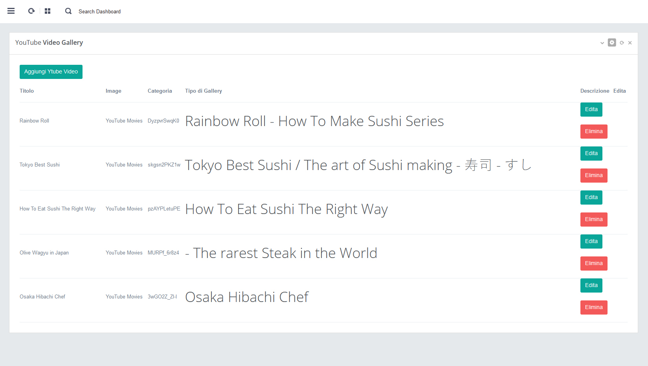Image resolution: width=648 pixels, height=366 pixels.
Task: Close the YouTube Video Gallery panel
Action: [630, 43]
